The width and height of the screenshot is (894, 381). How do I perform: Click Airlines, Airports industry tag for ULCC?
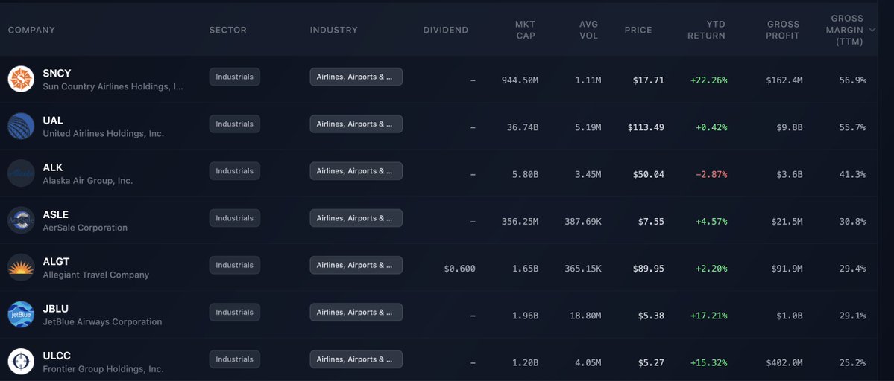[x=356, y=359]
